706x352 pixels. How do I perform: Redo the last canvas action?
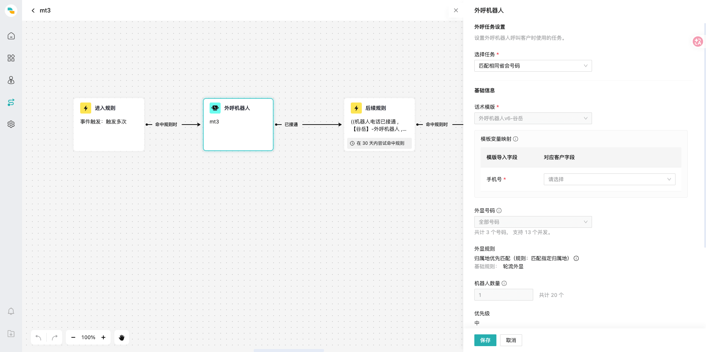55,337
